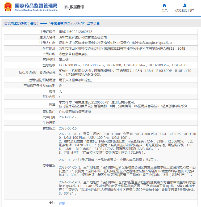Image resolution: width=201 pixels, height=207 pixels.
Task: Click the 2023-04-20 change entry
Action: (x=127, y=171)
